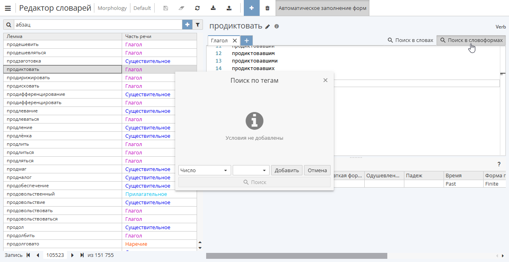The width and height of the screenshot is (509, 262).
Task: Click the plus button next to search field
Action: pyautogui.click(x=187, y=25)
